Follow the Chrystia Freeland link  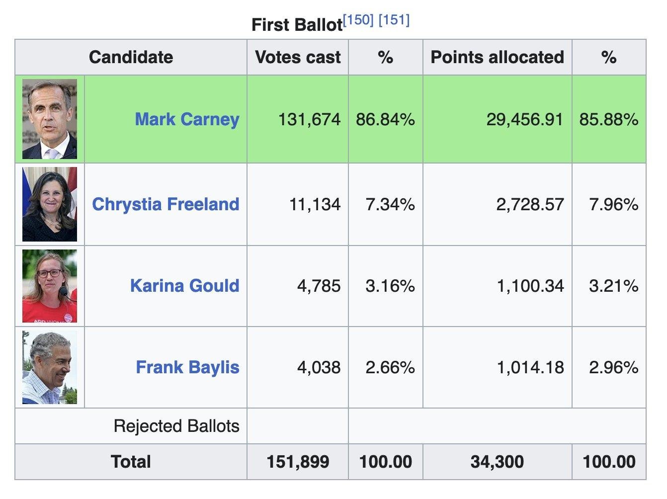click(166, 204)
